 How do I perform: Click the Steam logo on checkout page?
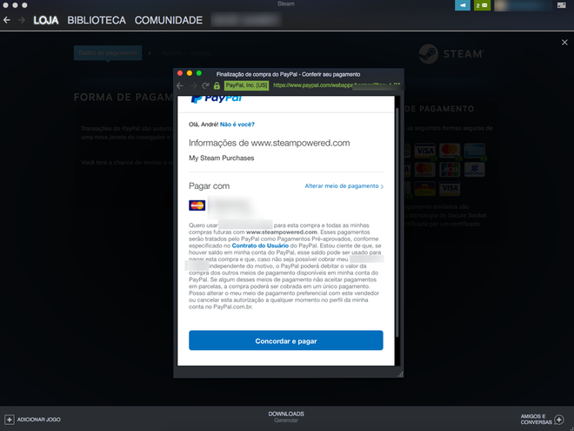click(451, 54)
